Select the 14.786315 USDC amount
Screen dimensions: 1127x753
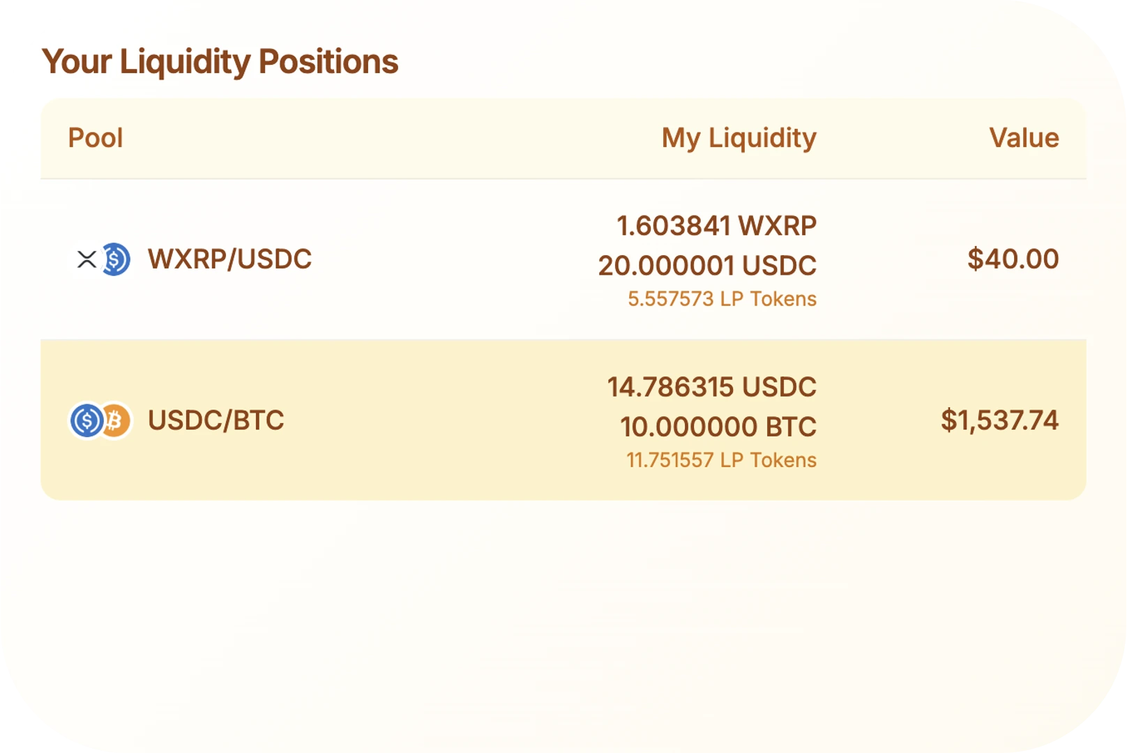(x=711, y=387)
